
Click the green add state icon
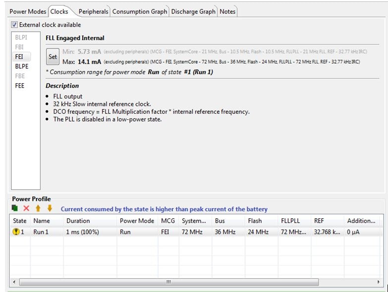[15, 209]
